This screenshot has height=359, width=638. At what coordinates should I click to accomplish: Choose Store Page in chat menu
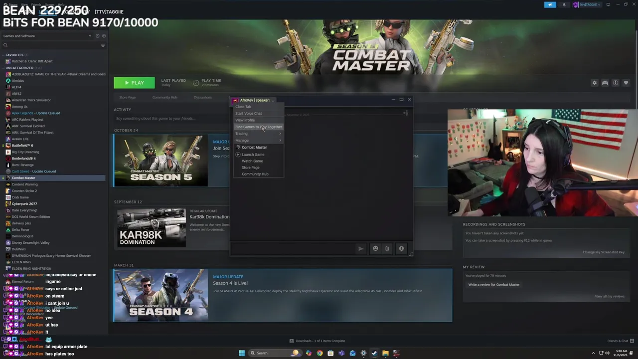tap(259, 168)
